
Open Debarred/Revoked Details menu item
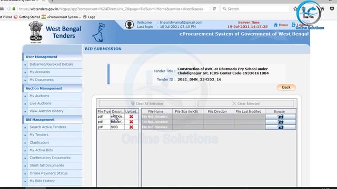(x=52, y=64)
